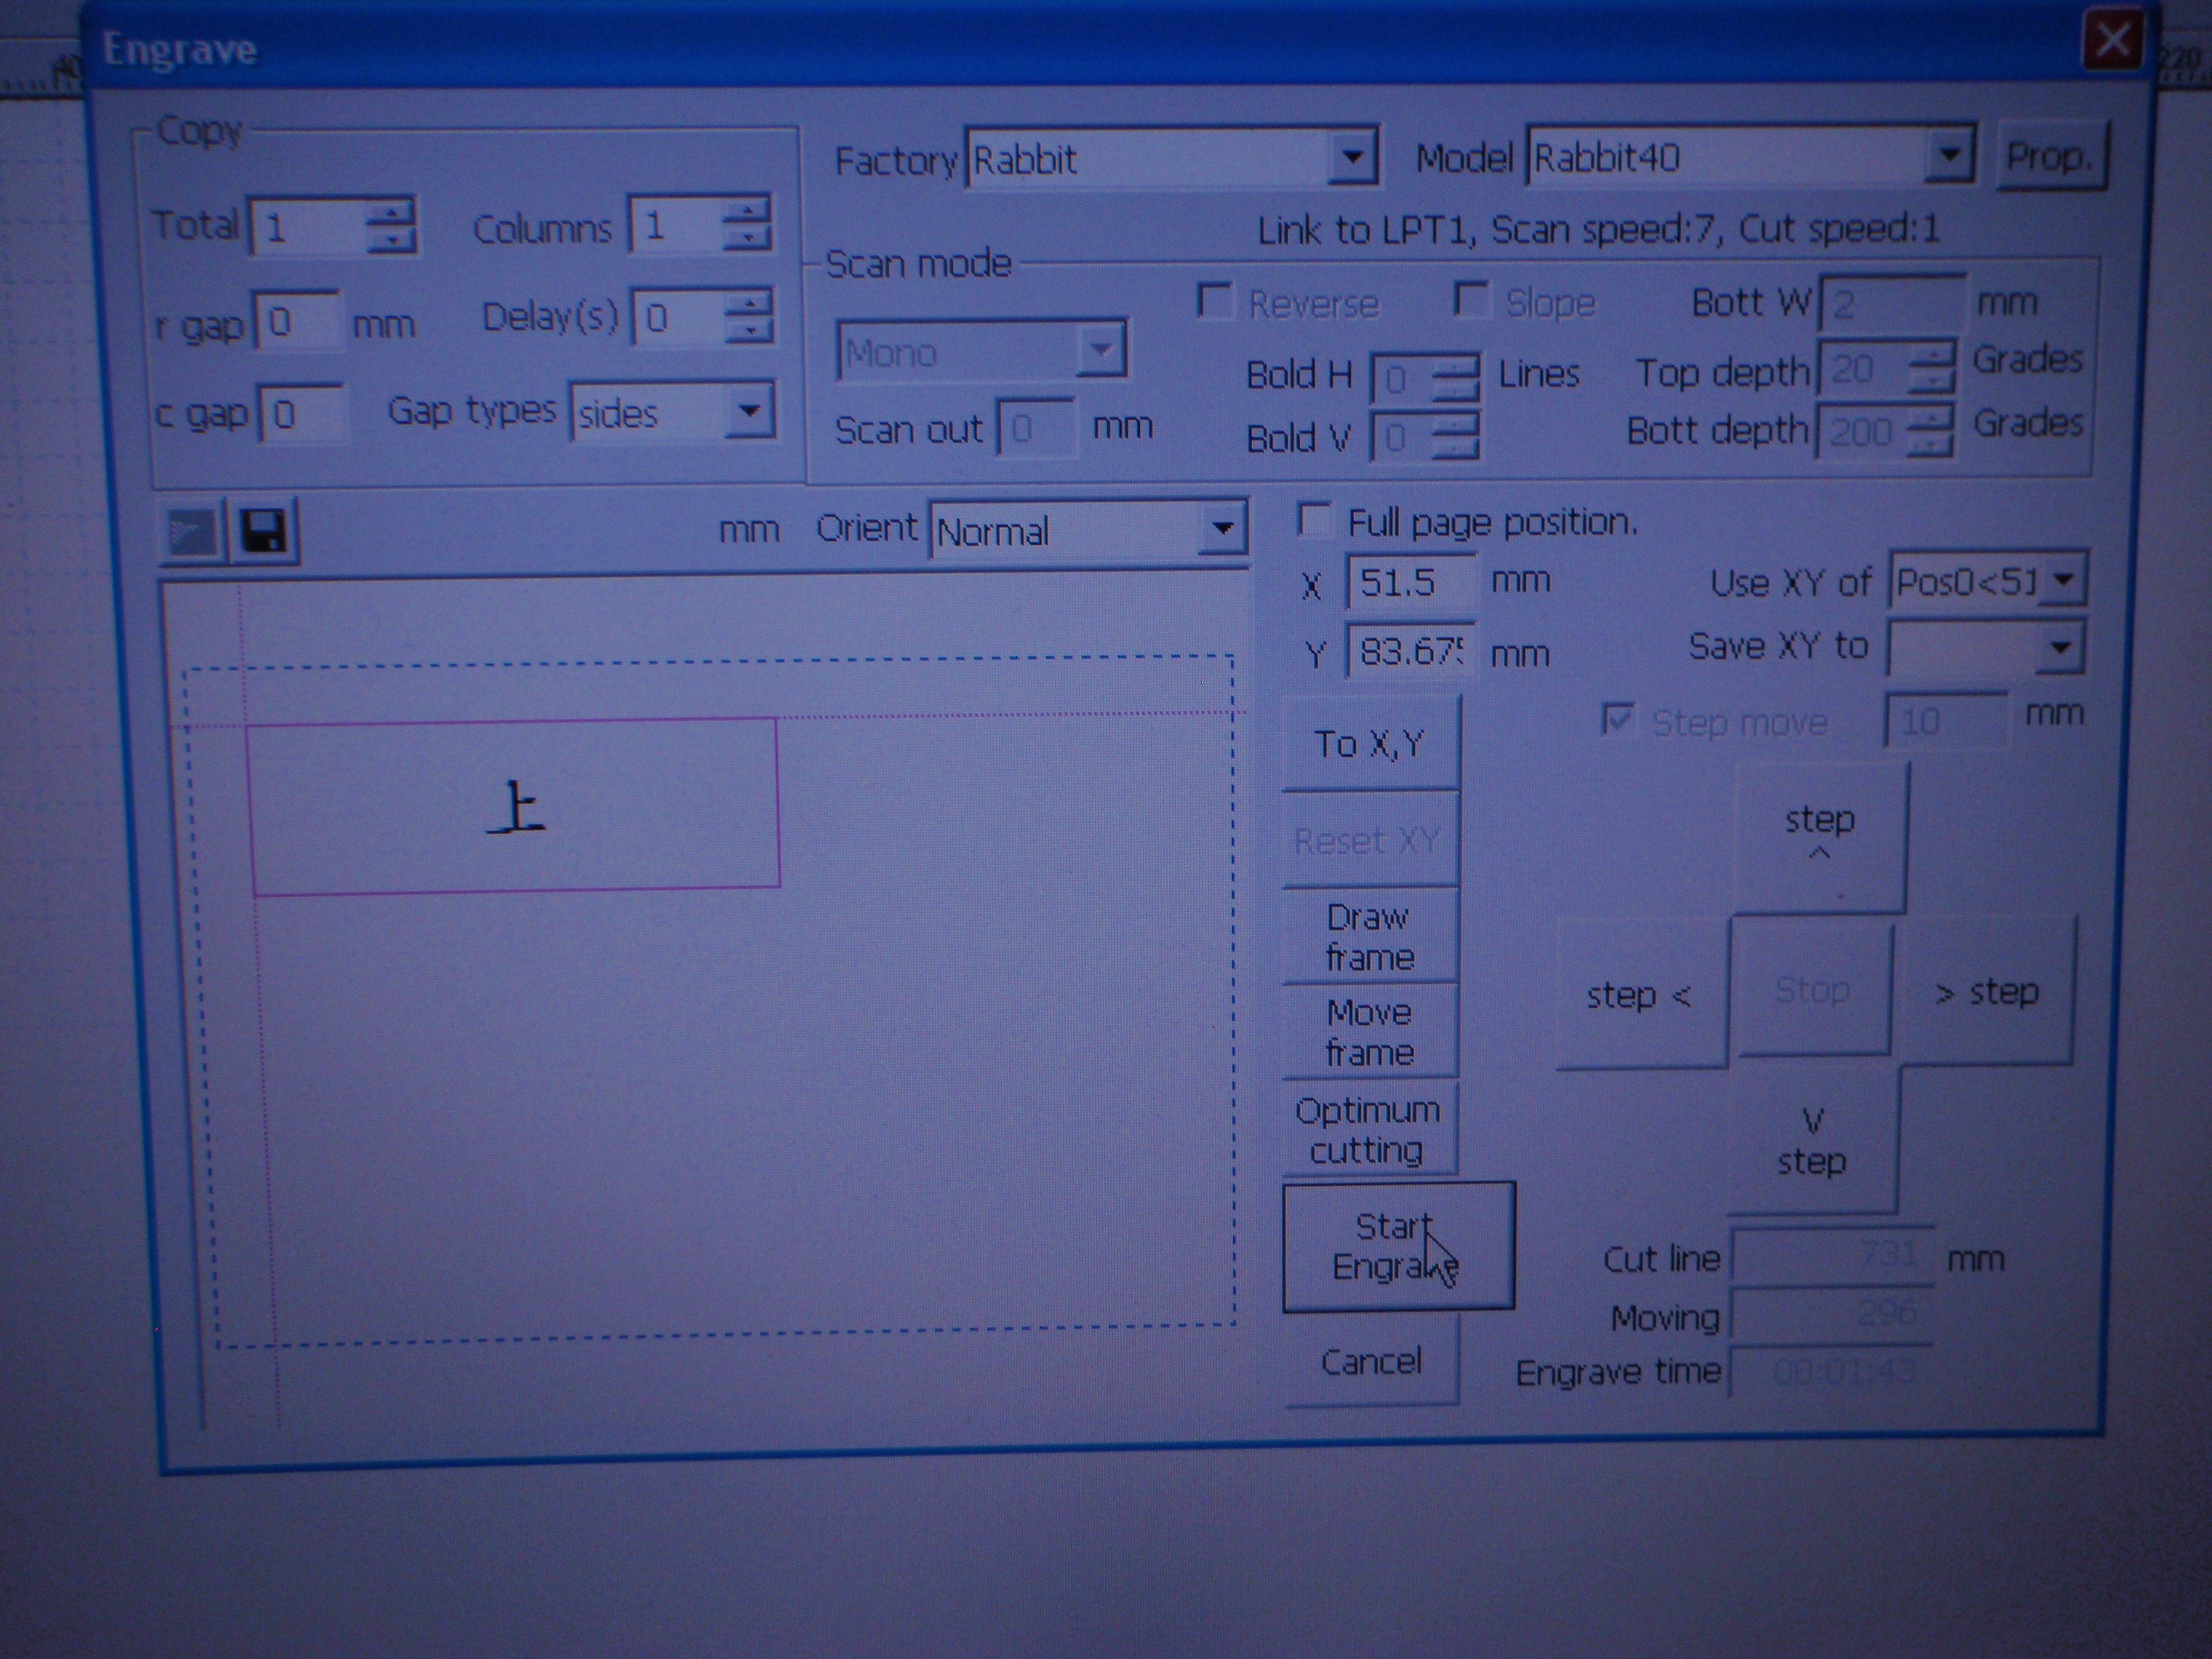2212x1659 pixels.
Task: Toggle the Reverse checkbox
Action: [1215, 301]
